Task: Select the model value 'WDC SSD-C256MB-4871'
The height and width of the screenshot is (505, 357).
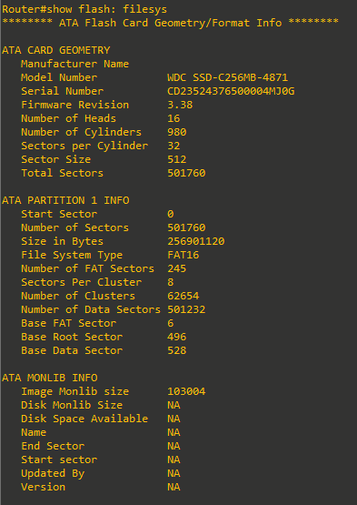Action: pyautogui.click(x=227, y=77)
